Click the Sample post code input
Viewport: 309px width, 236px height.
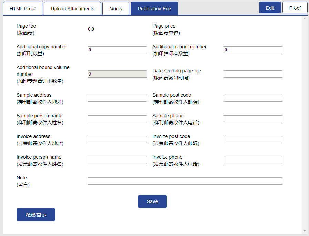tap(253, 98)
